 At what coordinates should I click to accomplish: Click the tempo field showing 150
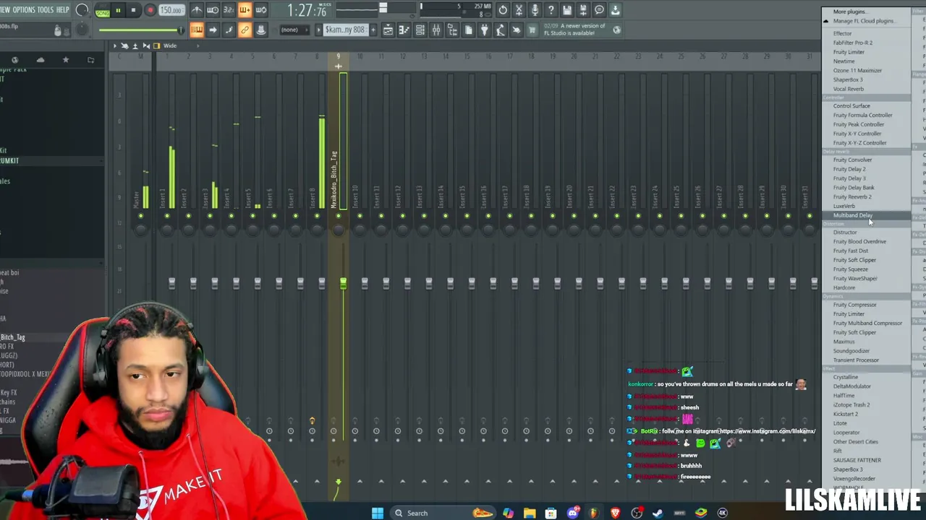(171, 10)
